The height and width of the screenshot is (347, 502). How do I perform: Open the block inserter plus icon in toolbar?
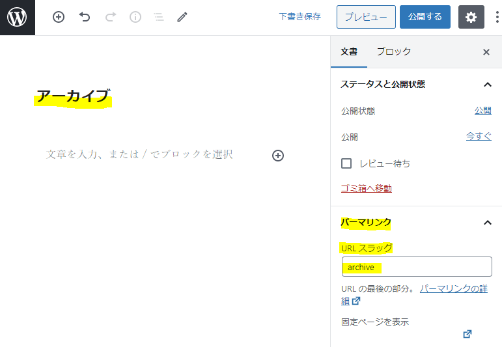(x=59, y=17)
